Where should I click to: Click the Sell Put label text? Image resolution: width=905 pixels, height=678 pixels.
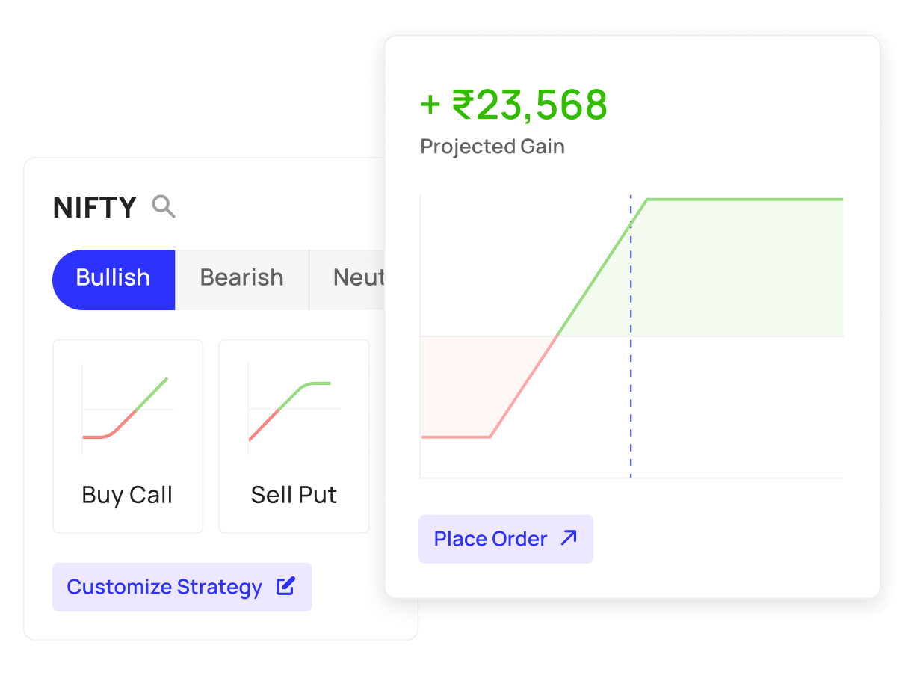(294, 495)
